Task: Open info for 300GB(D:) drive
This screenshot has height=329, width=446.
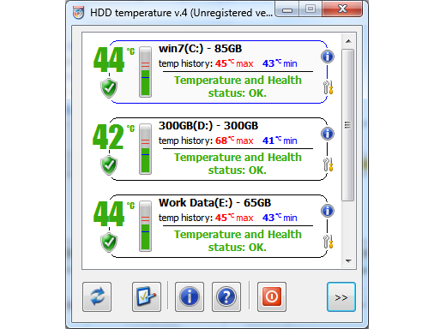Action: click(328, 134)
